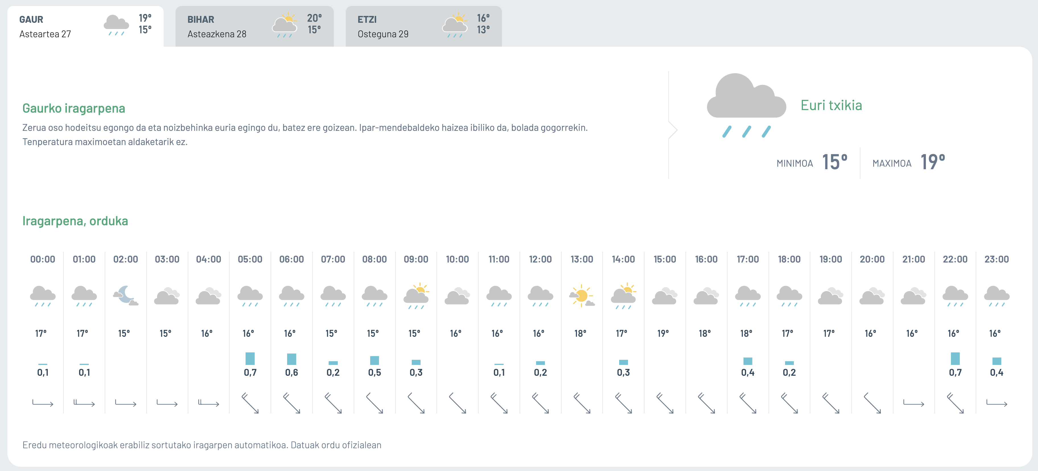Click the 14:00 sun with rain icon
This screenshot has width=1038, height=471.
click(x=623, y=296)
